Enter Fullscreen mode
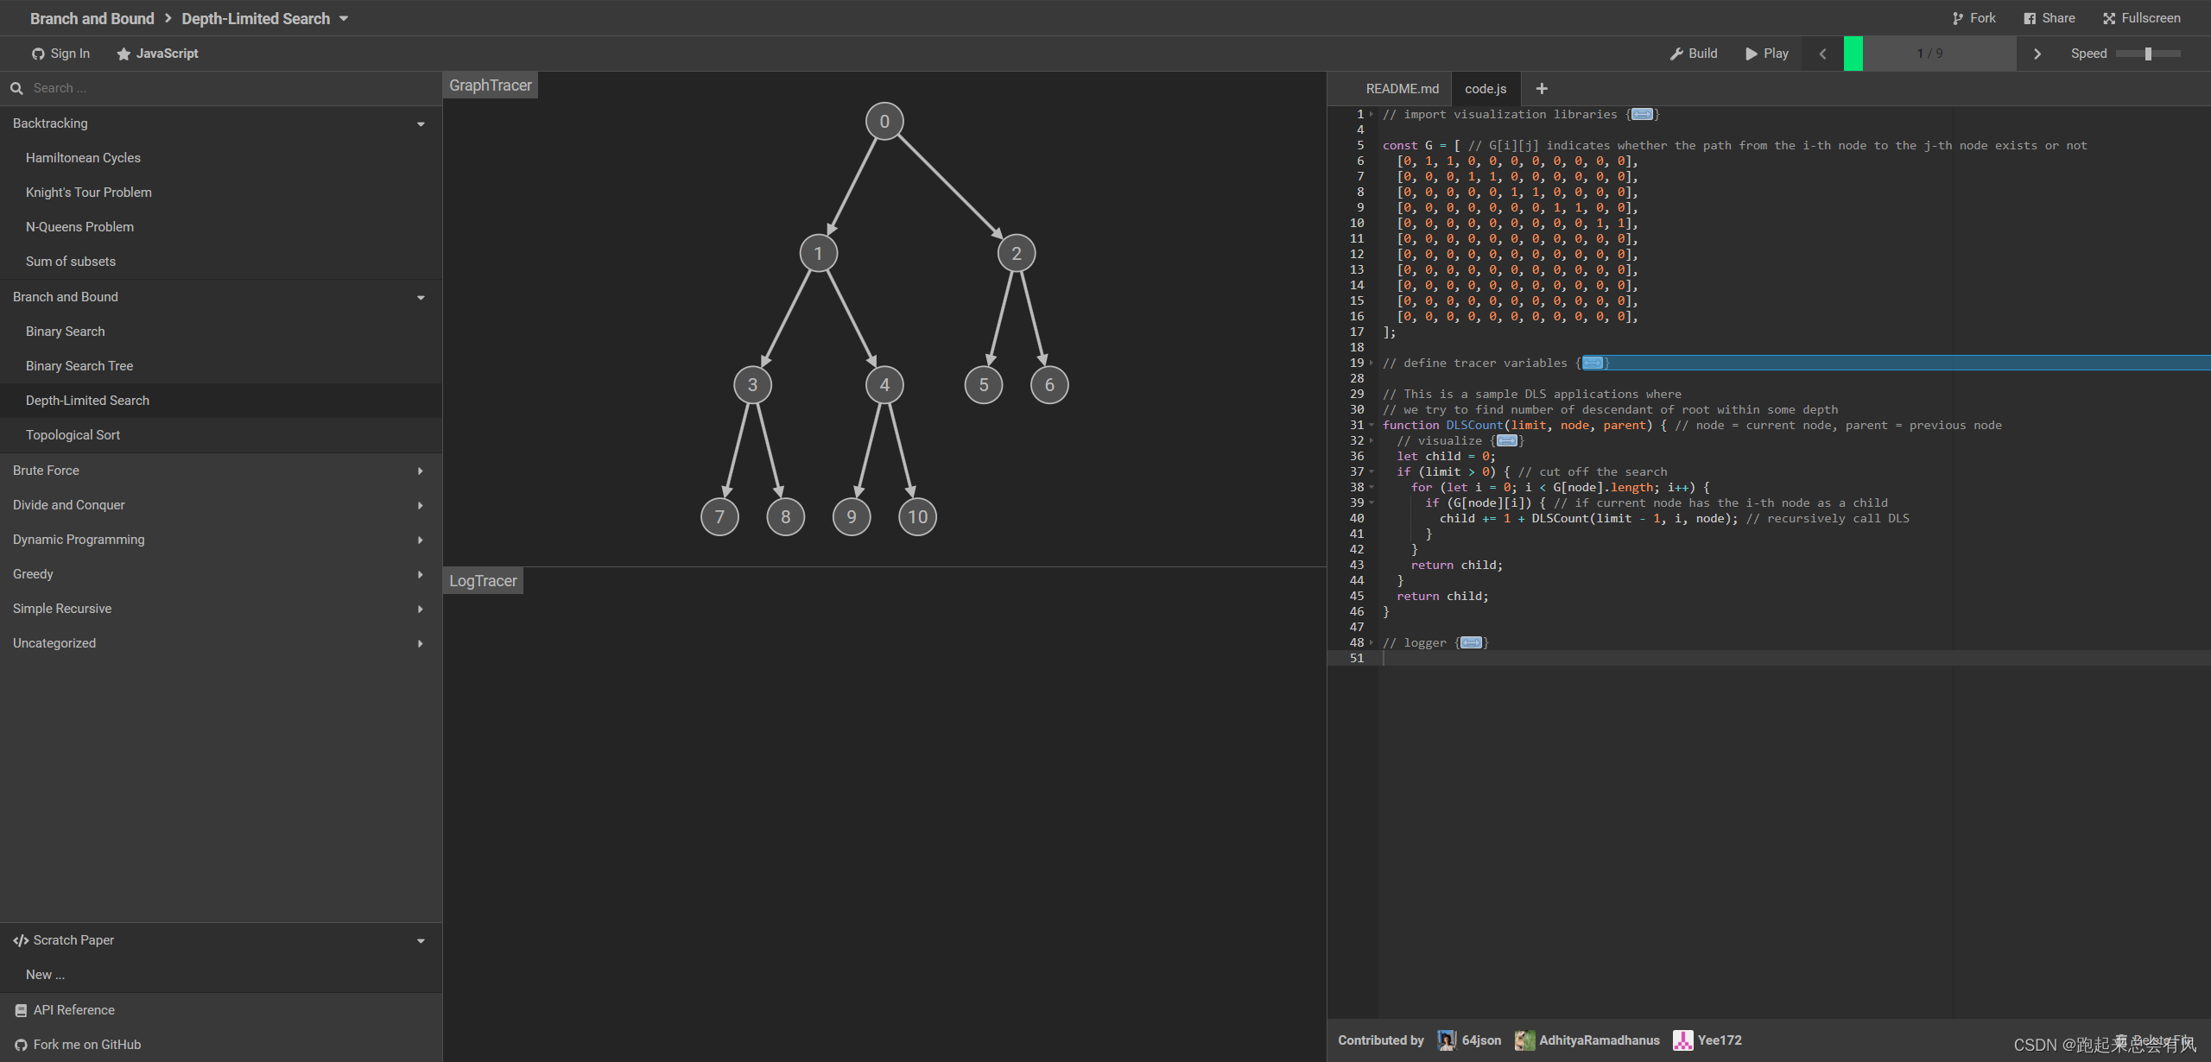2211x1062 pixels. pyautogui.click(x=2141, y=18)
